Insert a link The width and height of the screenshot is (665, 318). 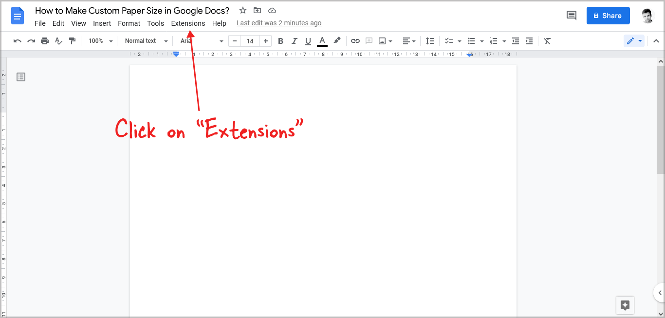point(355,41)
